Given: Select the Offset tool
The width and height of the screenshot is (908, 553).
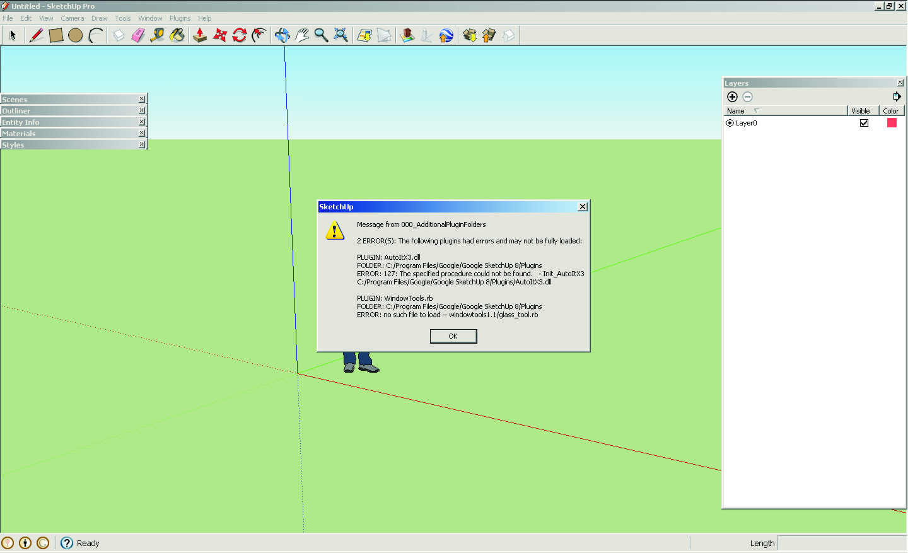Looking at the screenshot, I should coord(259,35).
